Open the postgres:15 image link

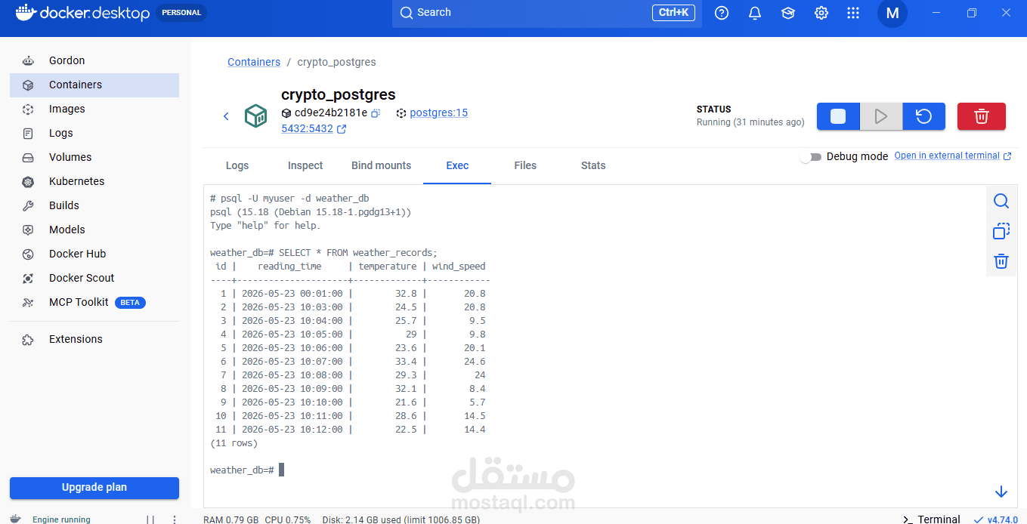[x=438, y=113]
